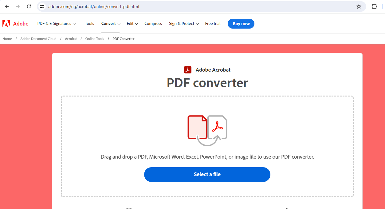Bookmark this page with the star icon
385x209 pixels.
tap(359, 6)
